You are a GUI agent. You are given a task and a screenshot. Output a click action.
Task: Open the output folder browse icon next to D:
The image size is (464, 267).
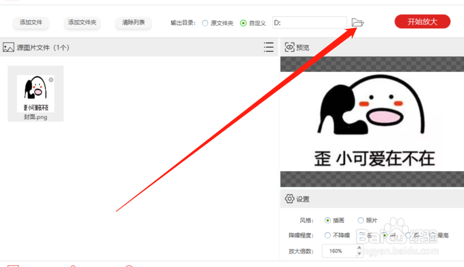[x=358, y=22]
